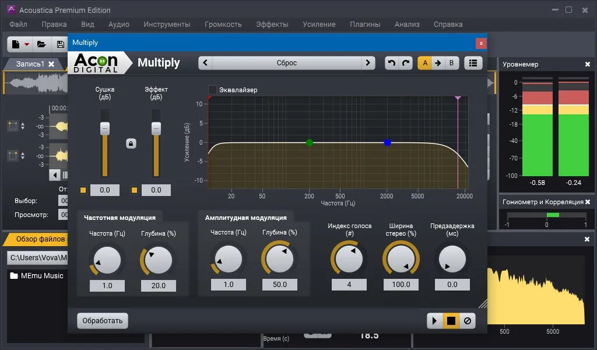Toggle the dry/effect link lock
This screenshot has height=350, width=597.
coord(131,143)
